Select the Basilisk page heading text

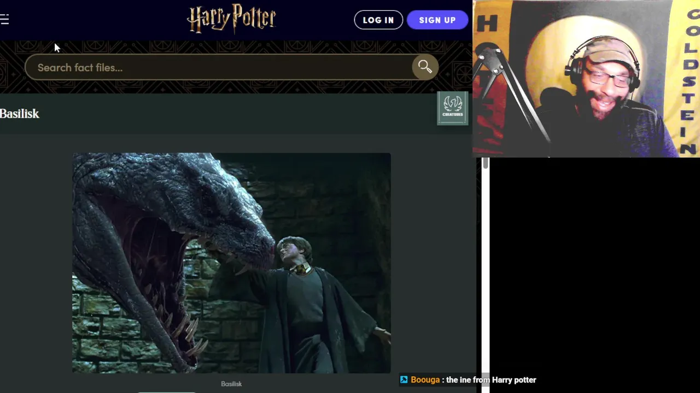pos(20,114)
